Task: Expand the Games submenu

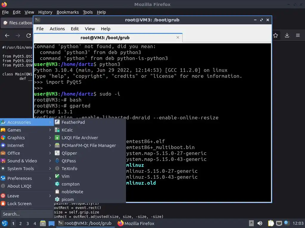Action: 27,130
